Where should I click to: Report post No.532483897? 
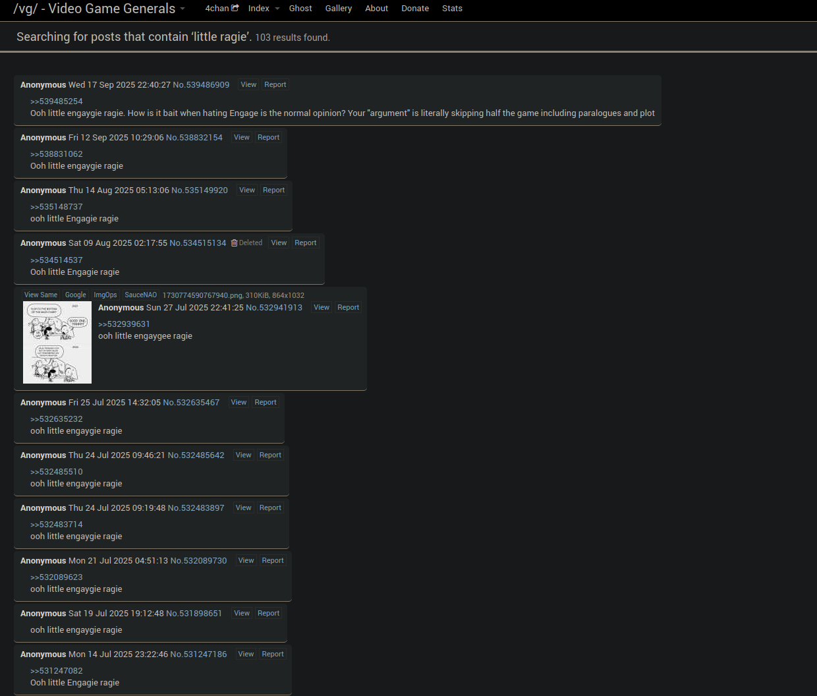coord(270,507)
